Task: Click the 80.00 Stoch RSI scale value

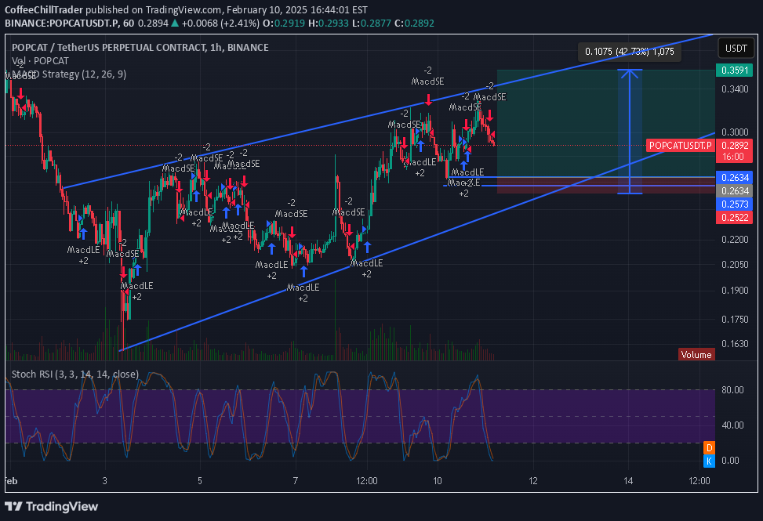Action: [732, 390]
